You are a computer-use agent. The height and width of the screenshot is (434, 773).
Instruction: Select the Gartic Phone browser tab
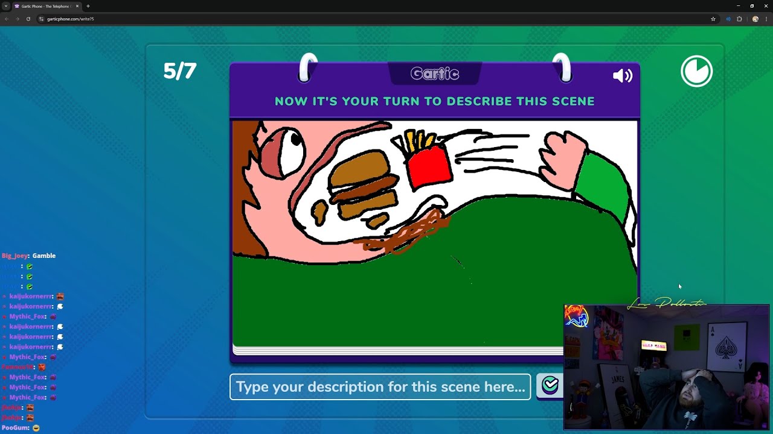pos(46,6)
